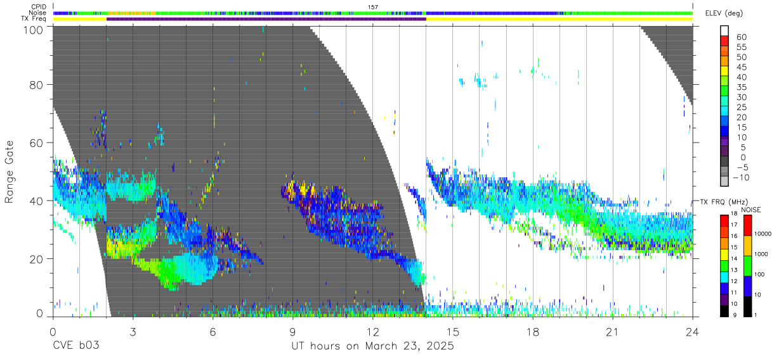This screenshot has height=359, width=779.
Task: Click the CPID value '157'
Action: coord(373,7)
